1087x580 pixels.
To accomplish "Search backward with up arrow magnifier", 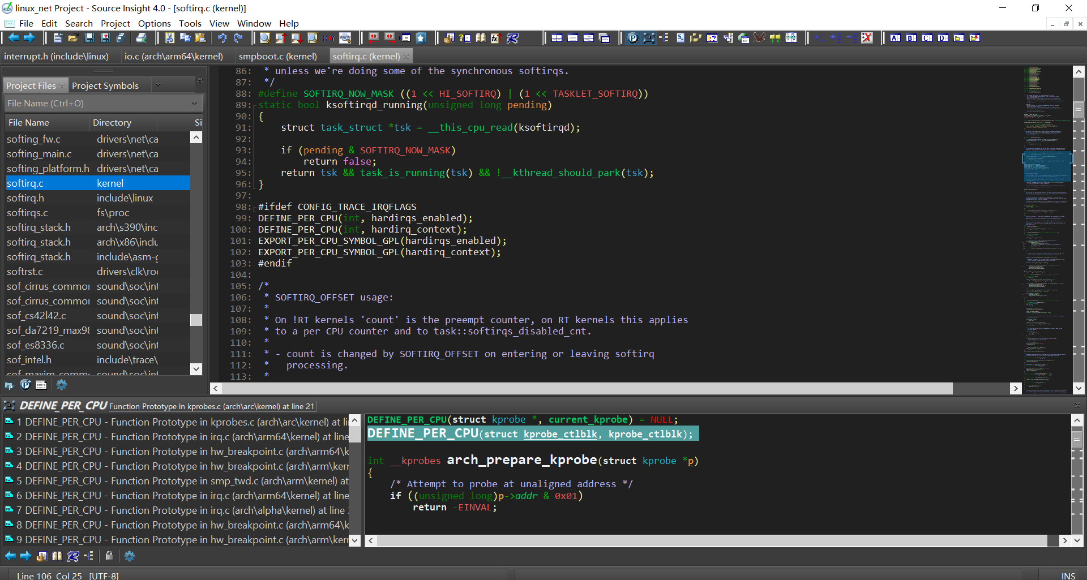I will (280, 38).
